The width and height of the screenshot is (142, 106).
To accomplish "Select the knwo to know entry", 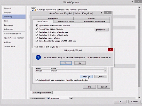I will [70, 68].
